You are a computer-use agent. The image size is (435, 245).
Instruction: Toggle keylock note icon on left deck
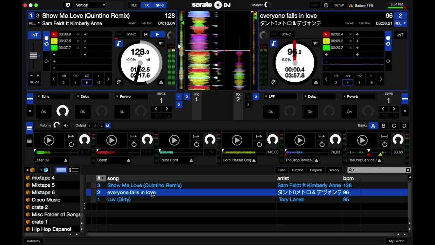tap(119, 44)
